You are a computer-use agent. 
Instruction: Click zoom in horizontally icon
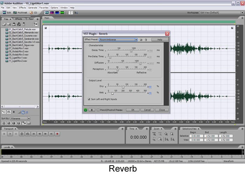coord(154,134)
